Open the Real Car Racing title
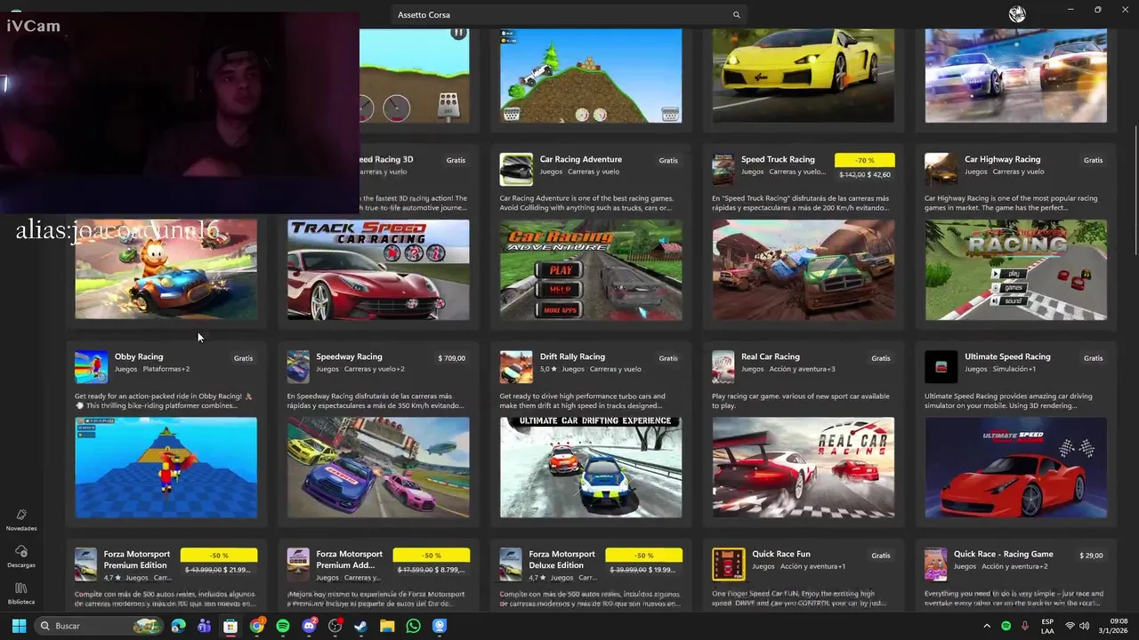1139x640 pixels. (771, 356)
